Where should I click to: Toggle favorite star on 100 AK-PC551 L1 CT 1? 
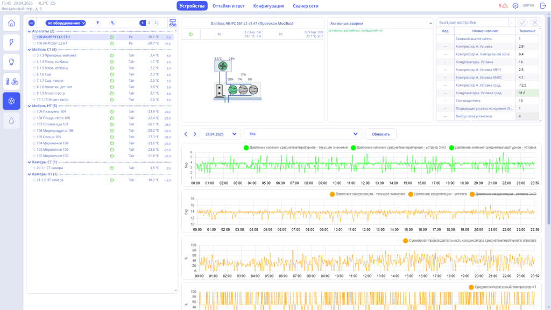[x=33, y=37]
